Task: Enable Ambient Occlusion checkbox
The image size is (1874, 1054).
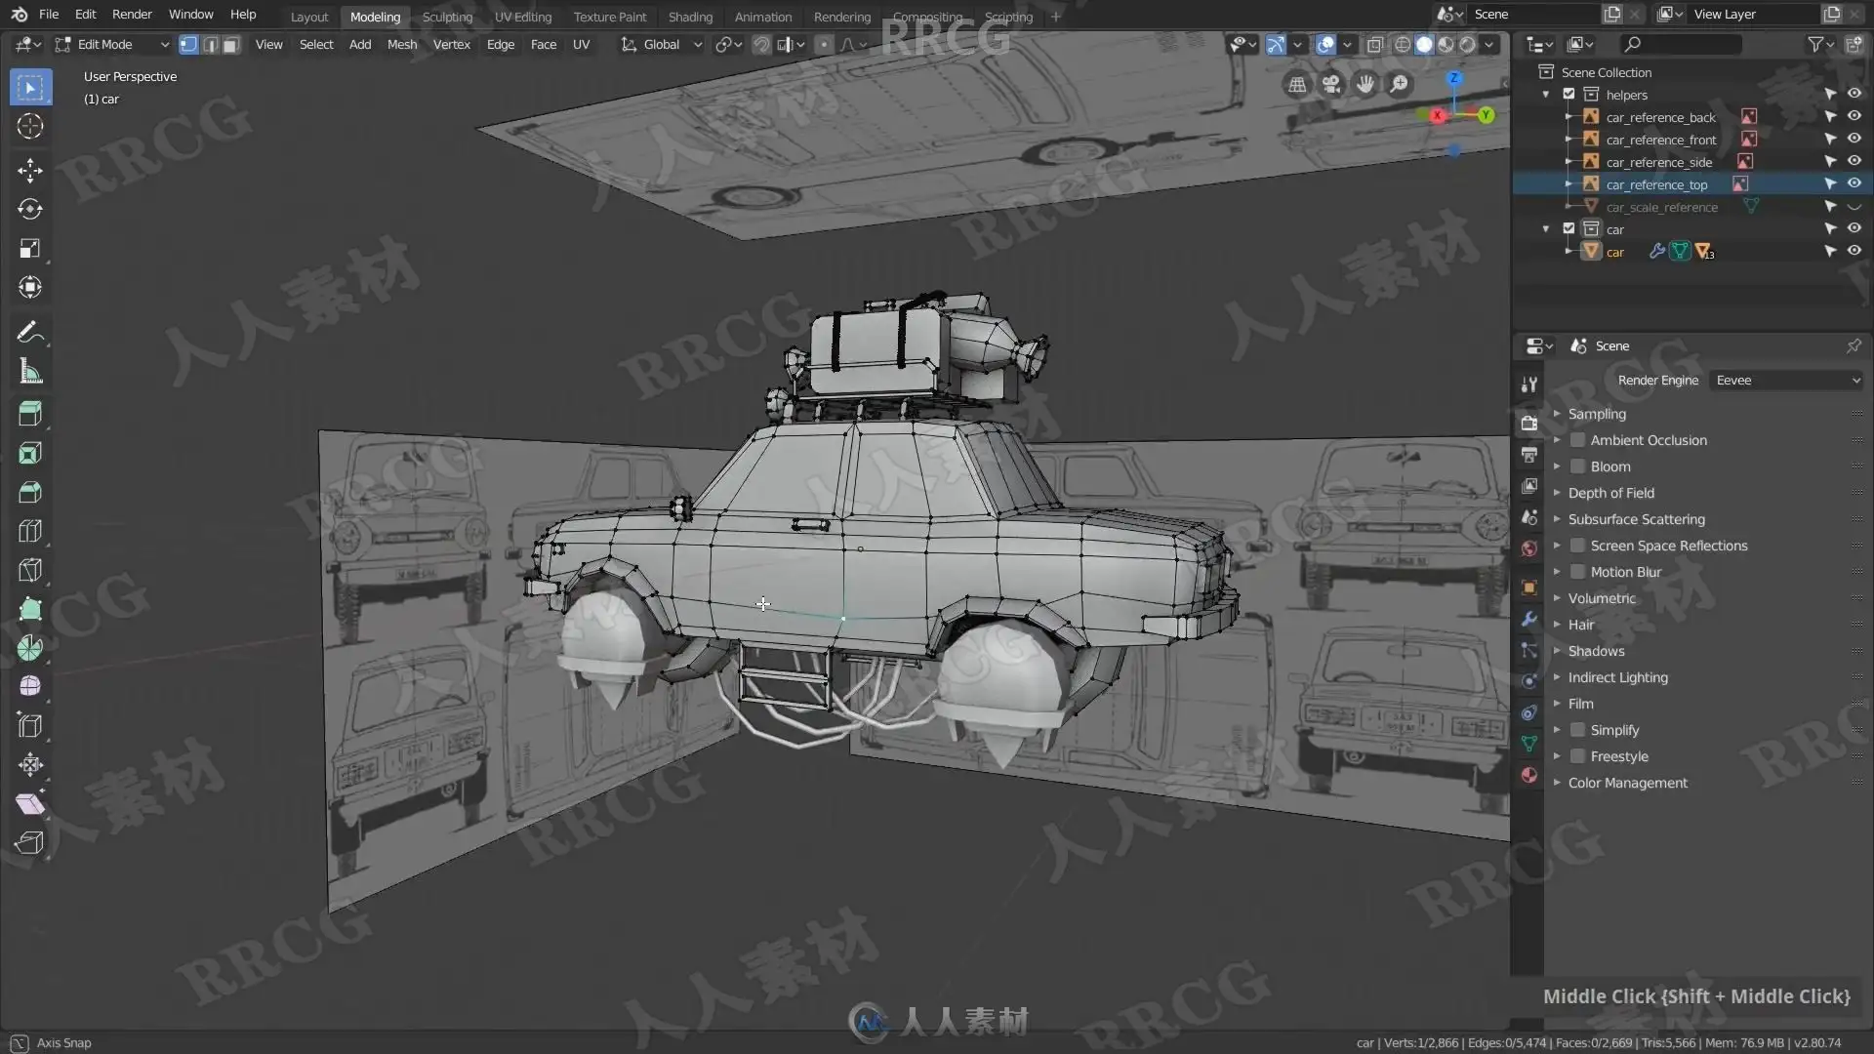Action: pyautogui.click(x=1577, y=440)
